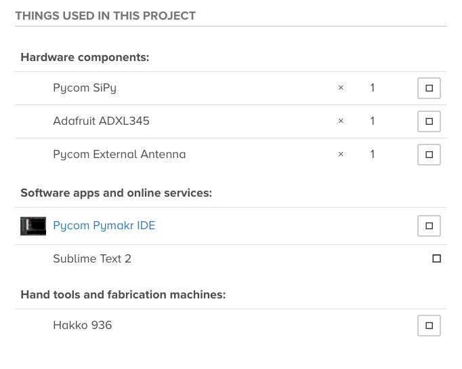The height and width of the screenshot is (369, 462).
Task: Select the Hardware components heading
Action: (85, 57)
